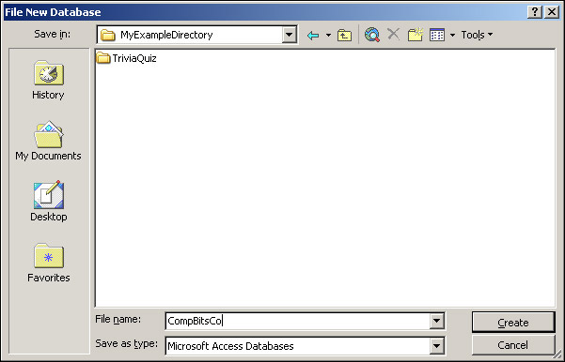Open the Search the Web icon
Image resolution: width=565 pixels, height=362 pixels.
point(372,35)
